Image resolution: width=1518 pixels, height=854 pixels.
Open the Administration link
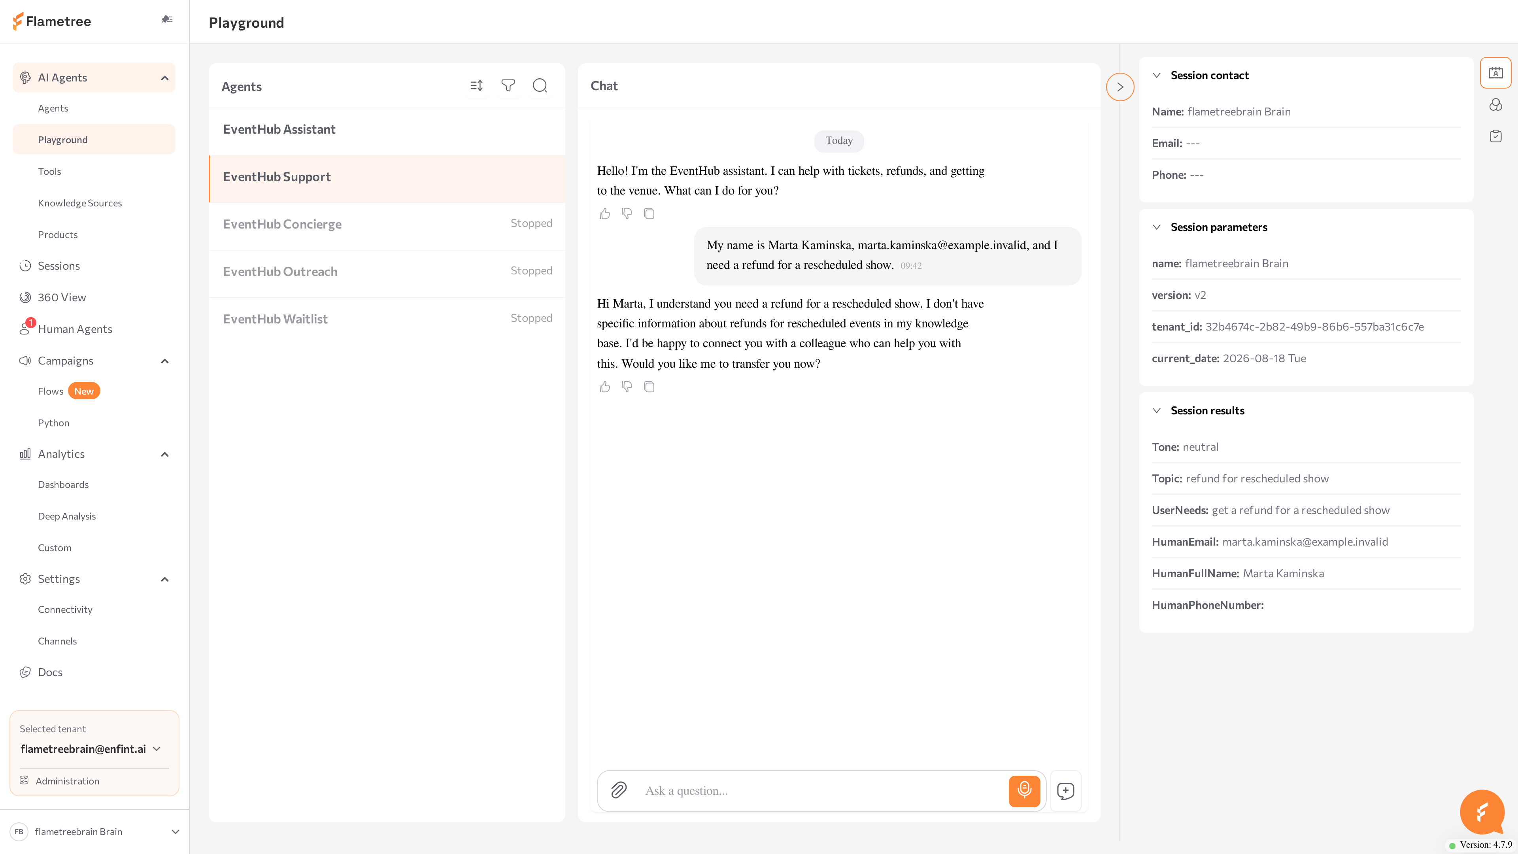67,781
